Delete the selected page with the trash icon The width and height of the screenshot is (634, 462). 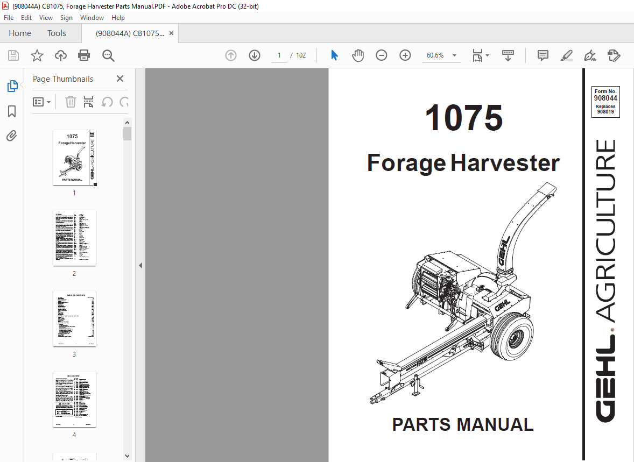71,102
